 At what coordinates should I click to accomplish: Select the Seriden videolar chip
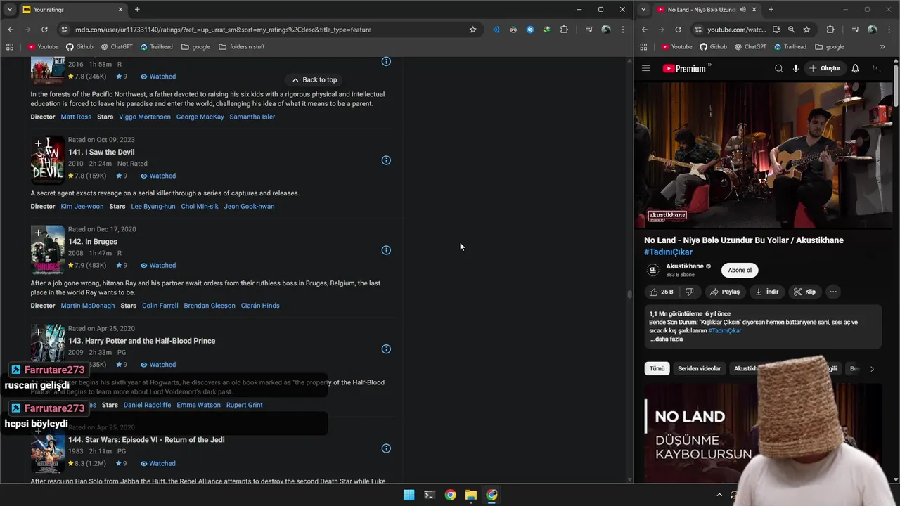(x=699, y=368)
